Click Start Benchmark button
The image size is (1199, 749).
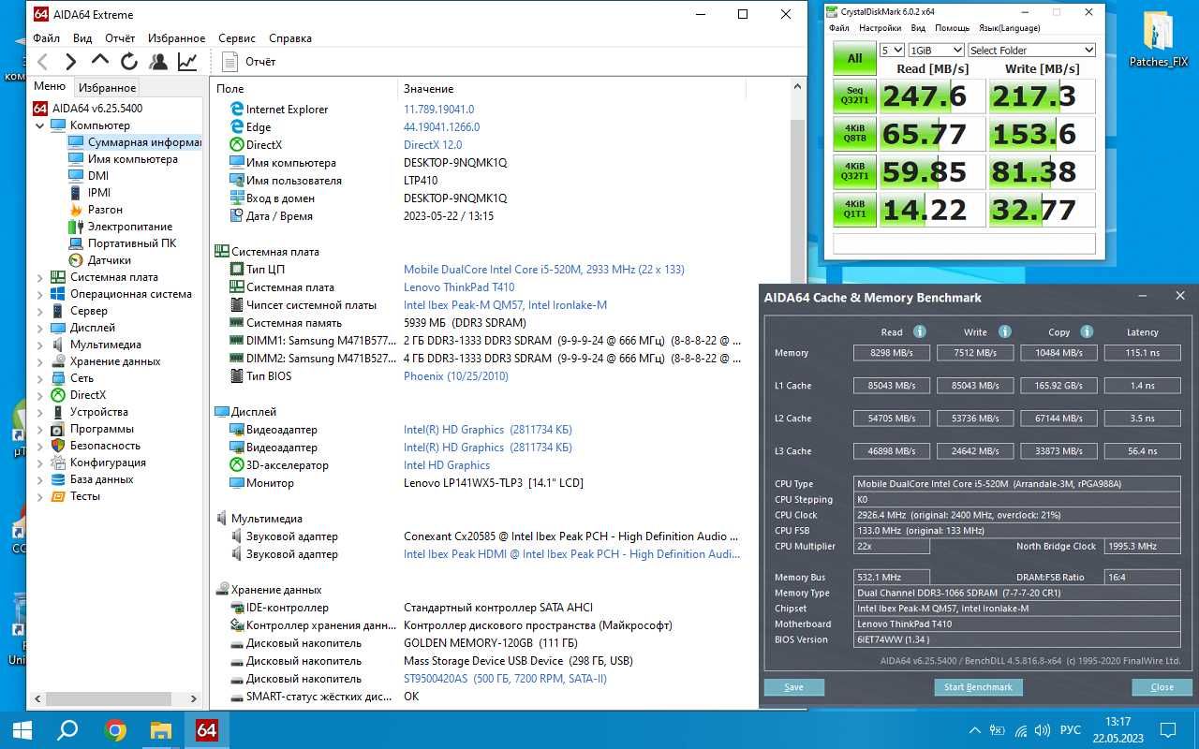click(x=978, y=687)
